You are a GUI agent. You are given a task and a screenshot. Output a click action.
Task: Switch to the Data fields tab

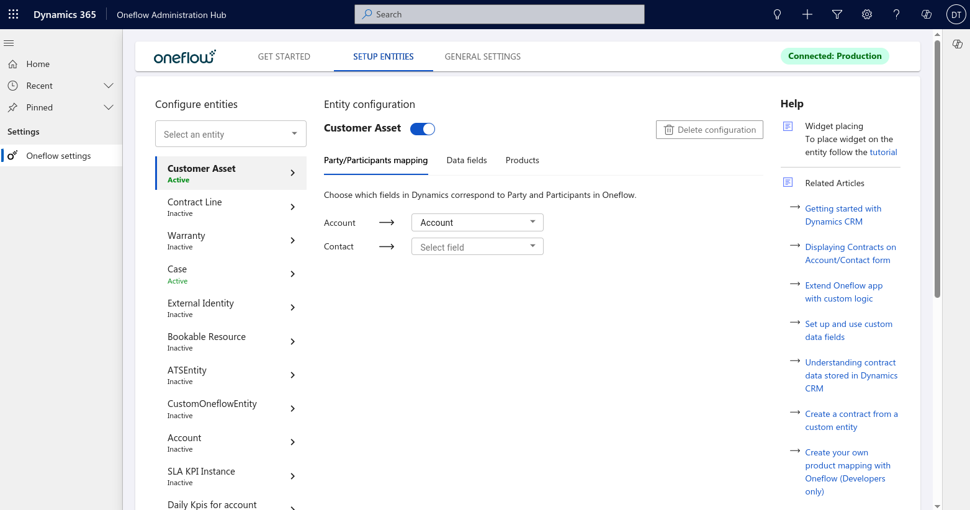[x=467, y=160]
